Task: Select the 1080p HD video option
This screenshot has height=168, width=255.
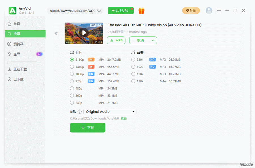Action: click(x=72, y=74)
